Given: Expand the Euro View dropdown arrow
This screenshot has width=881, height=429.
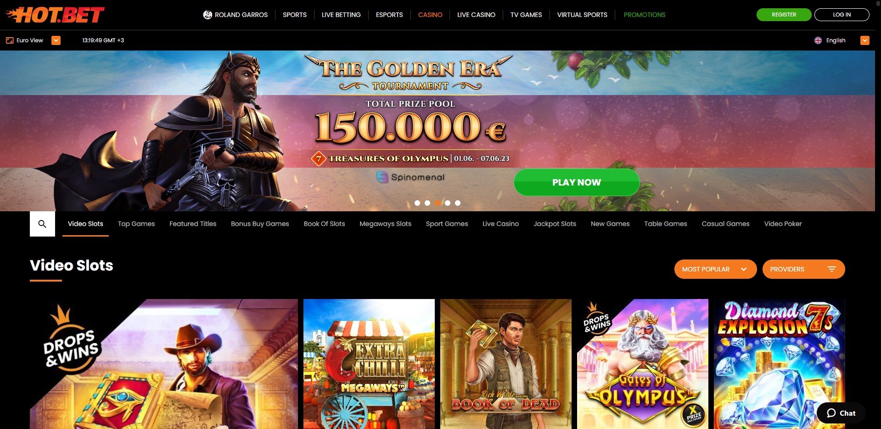Looking at the screenshot, I should (x=56, y=40).
